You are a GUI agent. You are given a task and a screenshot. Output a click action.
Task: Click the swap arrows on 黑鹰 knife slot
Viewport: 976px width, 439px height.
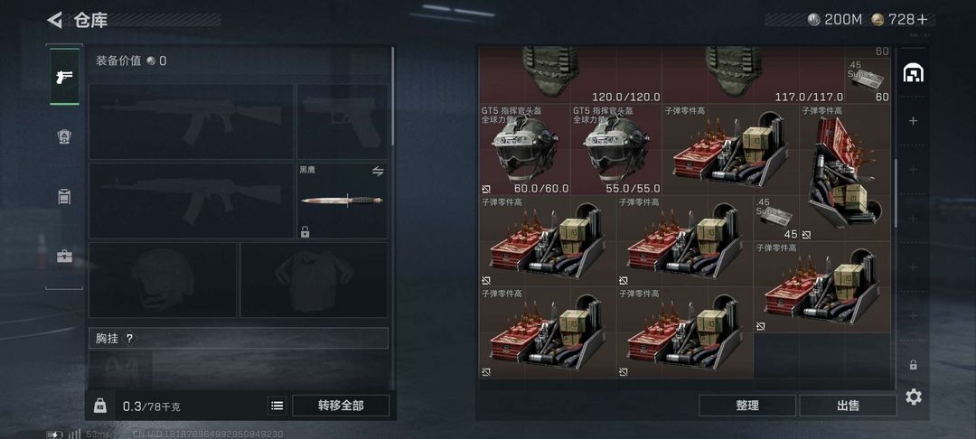pyautogui.click(x=378, y=171)
